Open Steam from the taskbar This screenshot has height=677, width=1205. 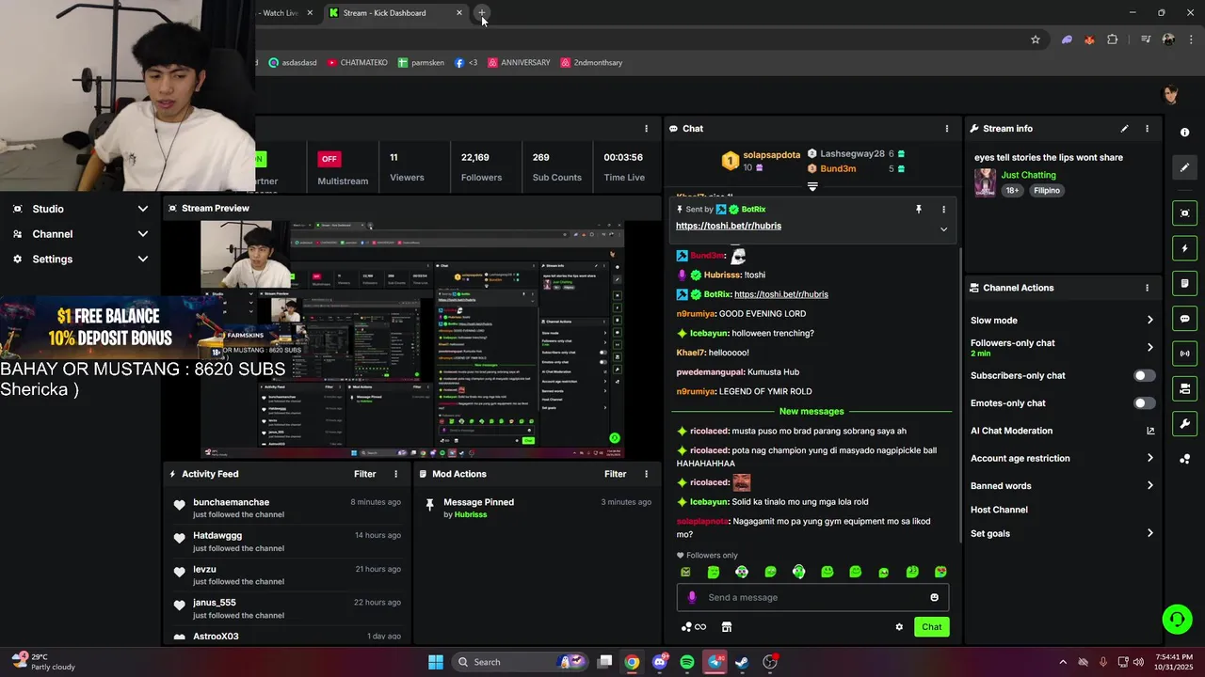click(742, 662)
